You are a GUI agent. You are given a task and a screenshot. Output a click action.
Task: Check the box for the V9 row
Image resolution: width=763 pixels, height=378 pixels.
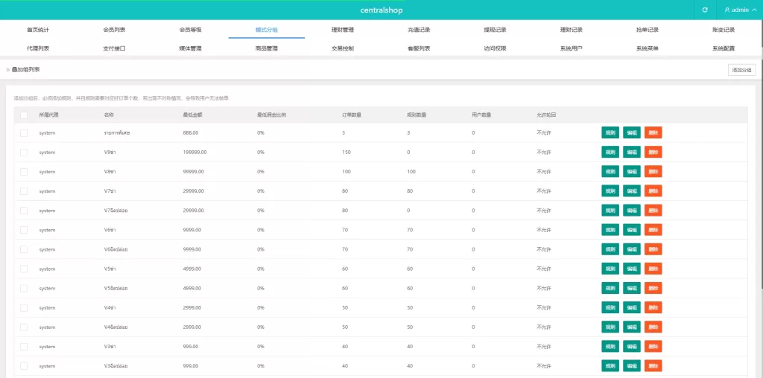24,152
